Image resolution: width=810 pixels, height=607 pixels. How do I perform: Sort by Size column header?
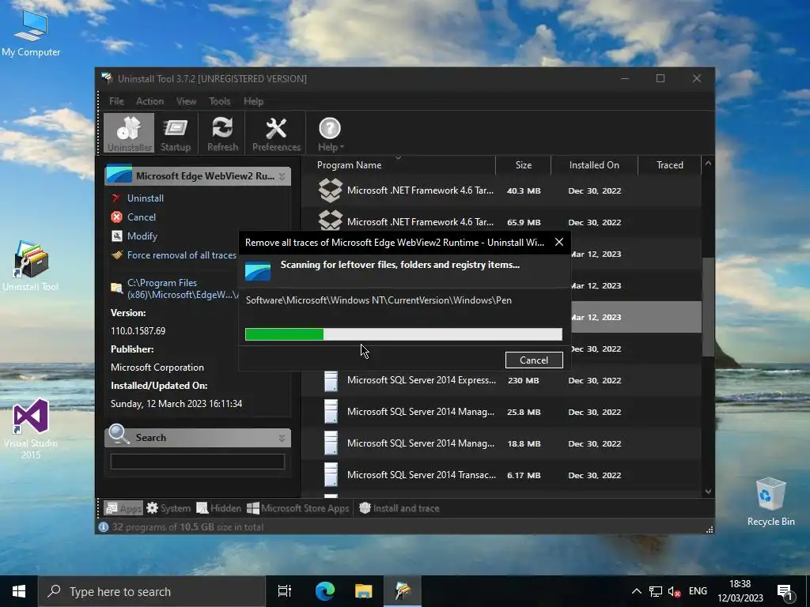click(524, 165)
